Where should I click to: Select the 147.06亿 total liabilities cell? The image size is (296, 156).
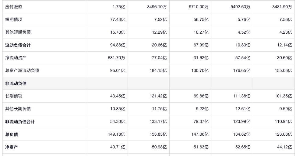click(x=200, y=134)
